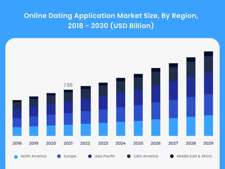Click the Latin America segment of the 2025 bar
Viewport: 225px width, 169px height.
[x=138, y=83]
